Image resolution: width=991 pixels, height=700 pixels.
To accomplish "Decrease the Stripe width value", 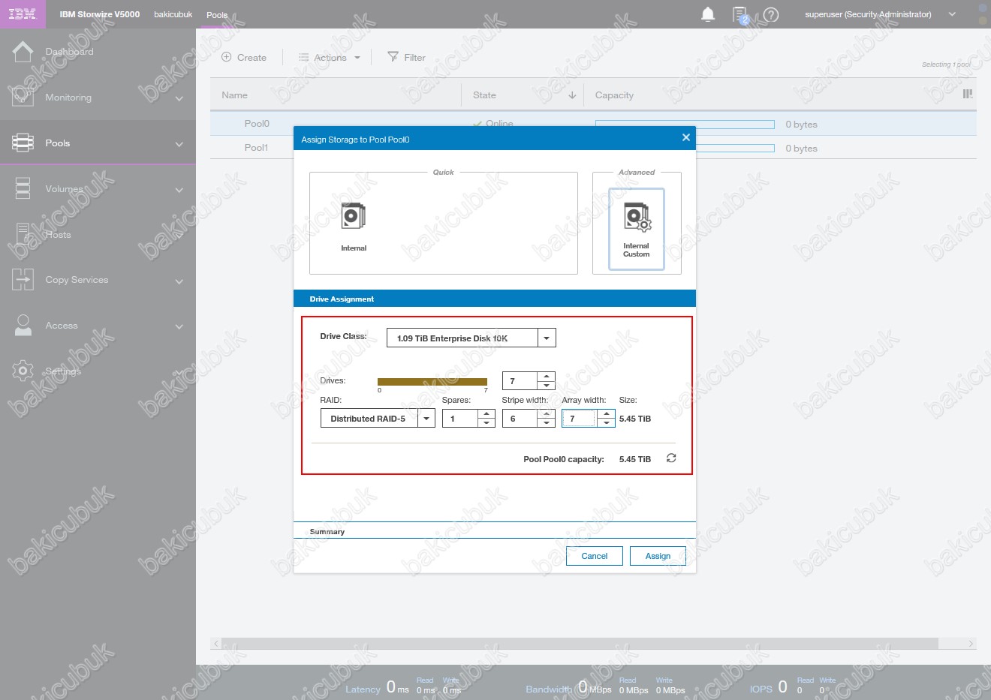I will [x=547, y=423].
